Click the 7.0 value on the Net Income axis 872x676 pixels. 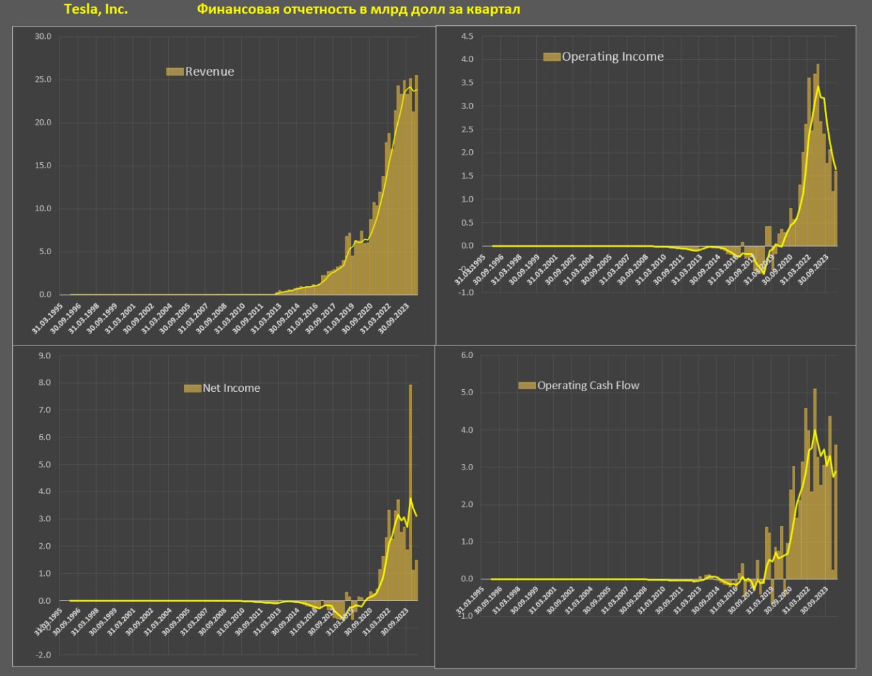(x=44, y=410)
